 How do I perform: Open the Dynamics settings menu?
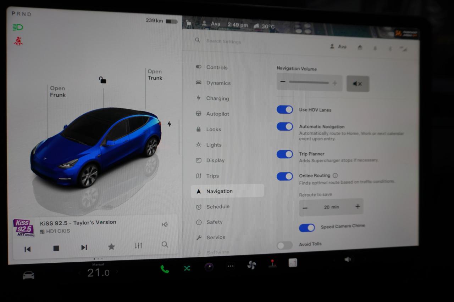[213, 83]
